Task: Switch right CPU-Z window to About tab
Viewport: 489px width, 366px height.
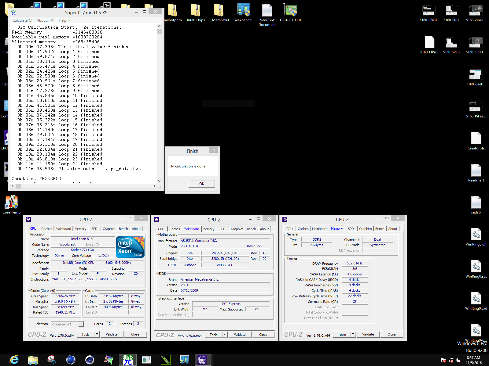Action: coord(393,229)
